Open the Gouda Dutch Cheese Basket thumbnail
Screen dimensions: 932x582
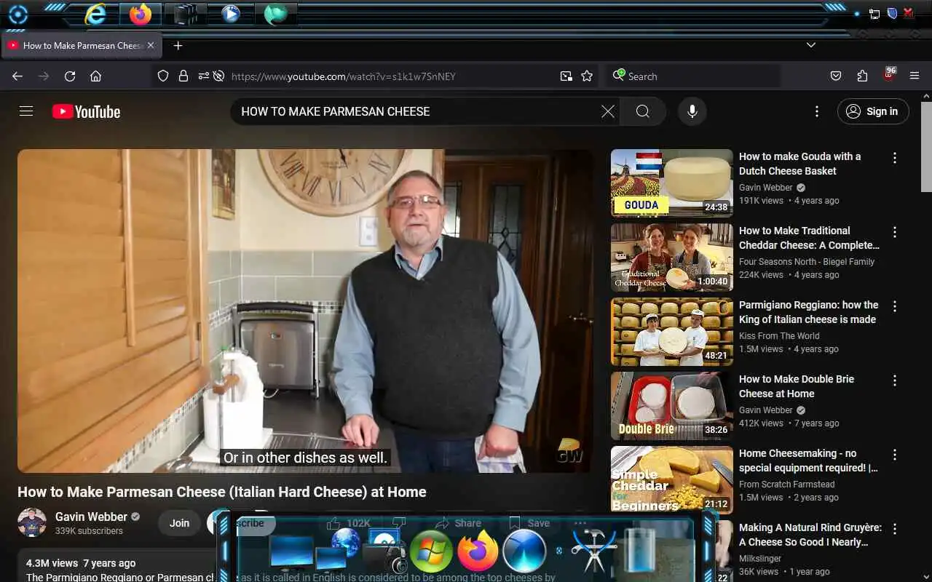click(672, 183)
